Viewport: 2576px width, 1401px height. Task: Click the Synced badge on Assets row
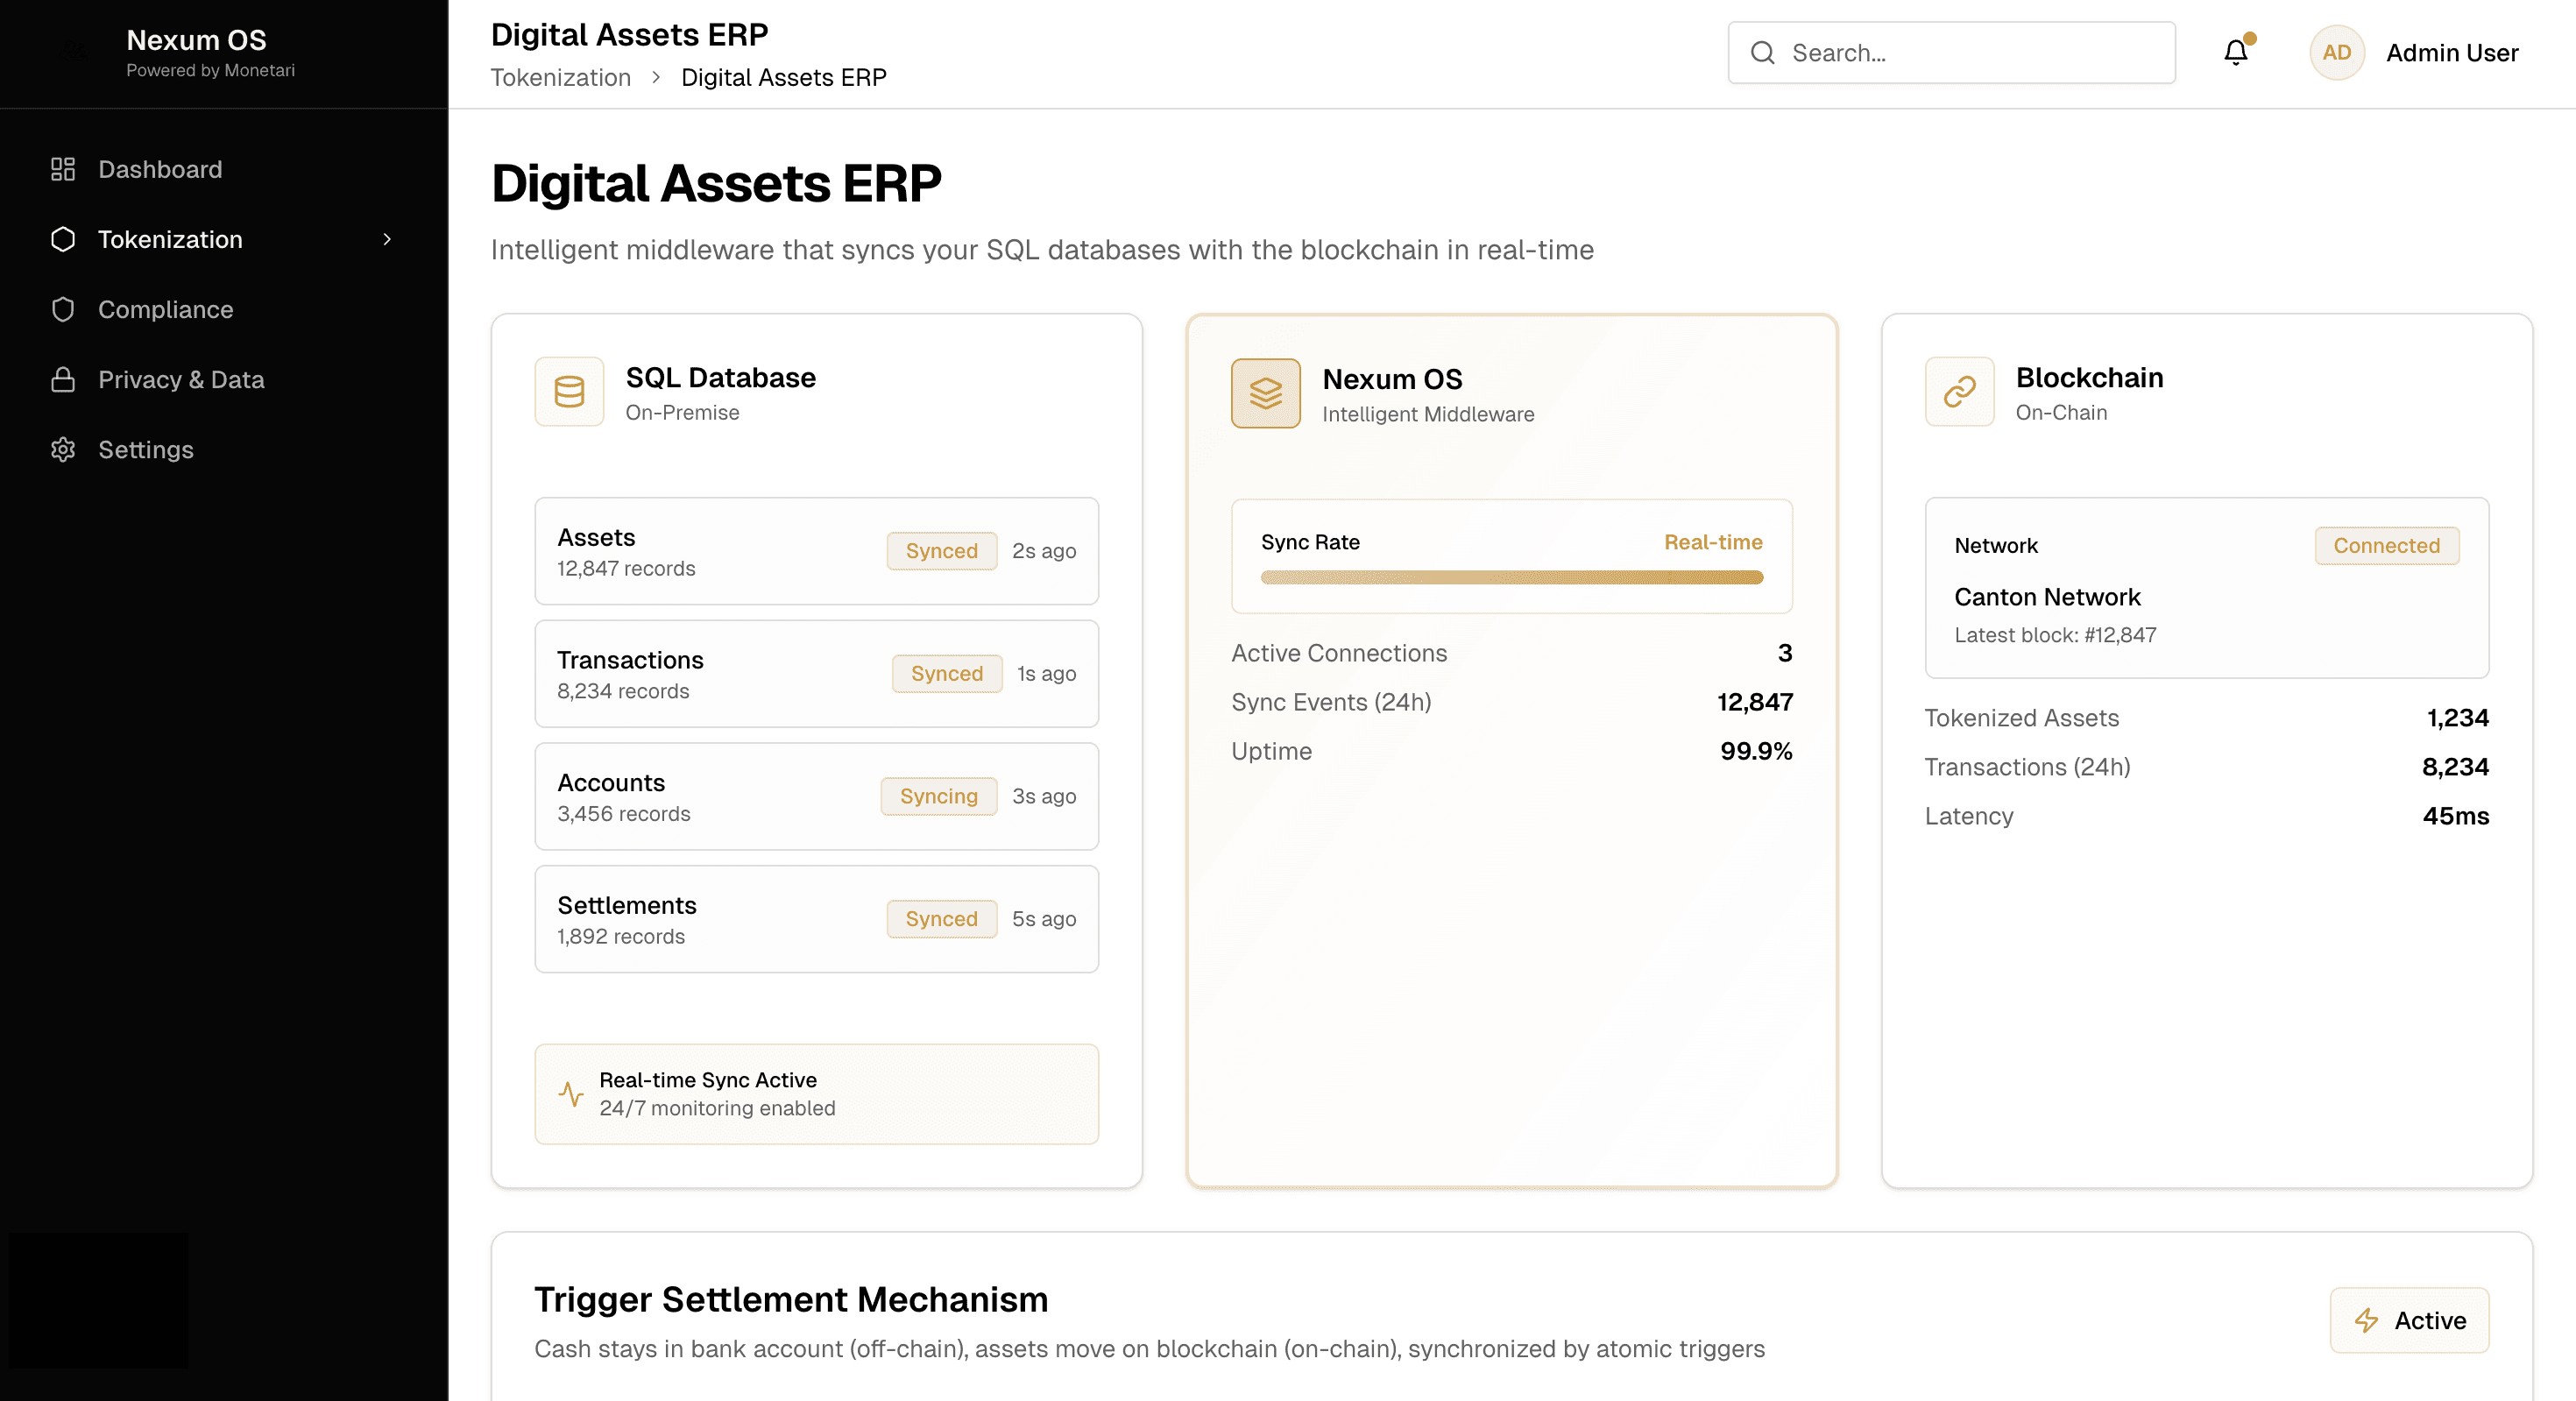(x=941, y=551)
